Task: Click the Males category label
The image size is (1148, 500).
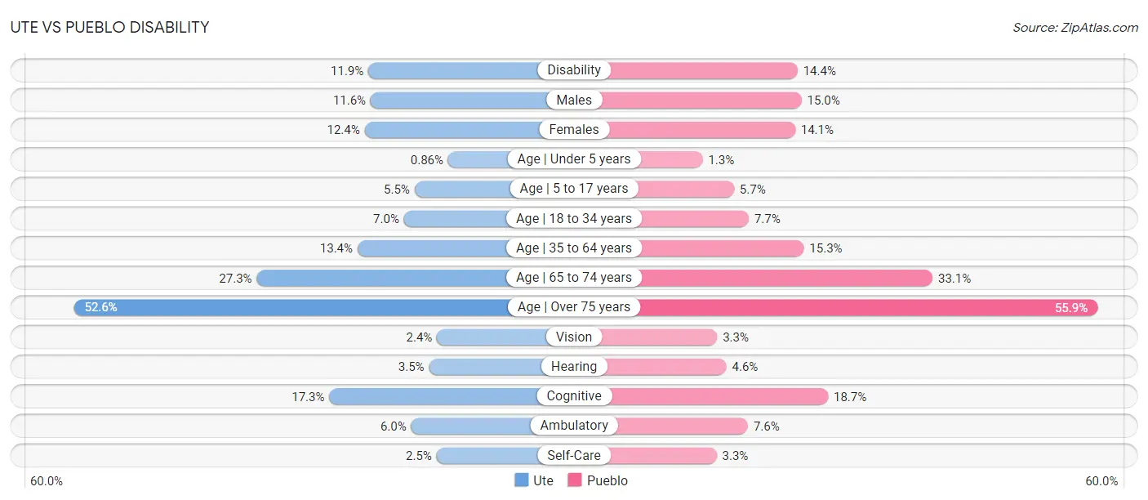Action: coord(574,100)
